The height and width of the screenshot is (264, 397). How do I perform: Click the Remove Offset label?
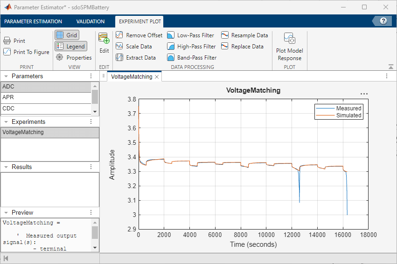(x=144, y=35)
